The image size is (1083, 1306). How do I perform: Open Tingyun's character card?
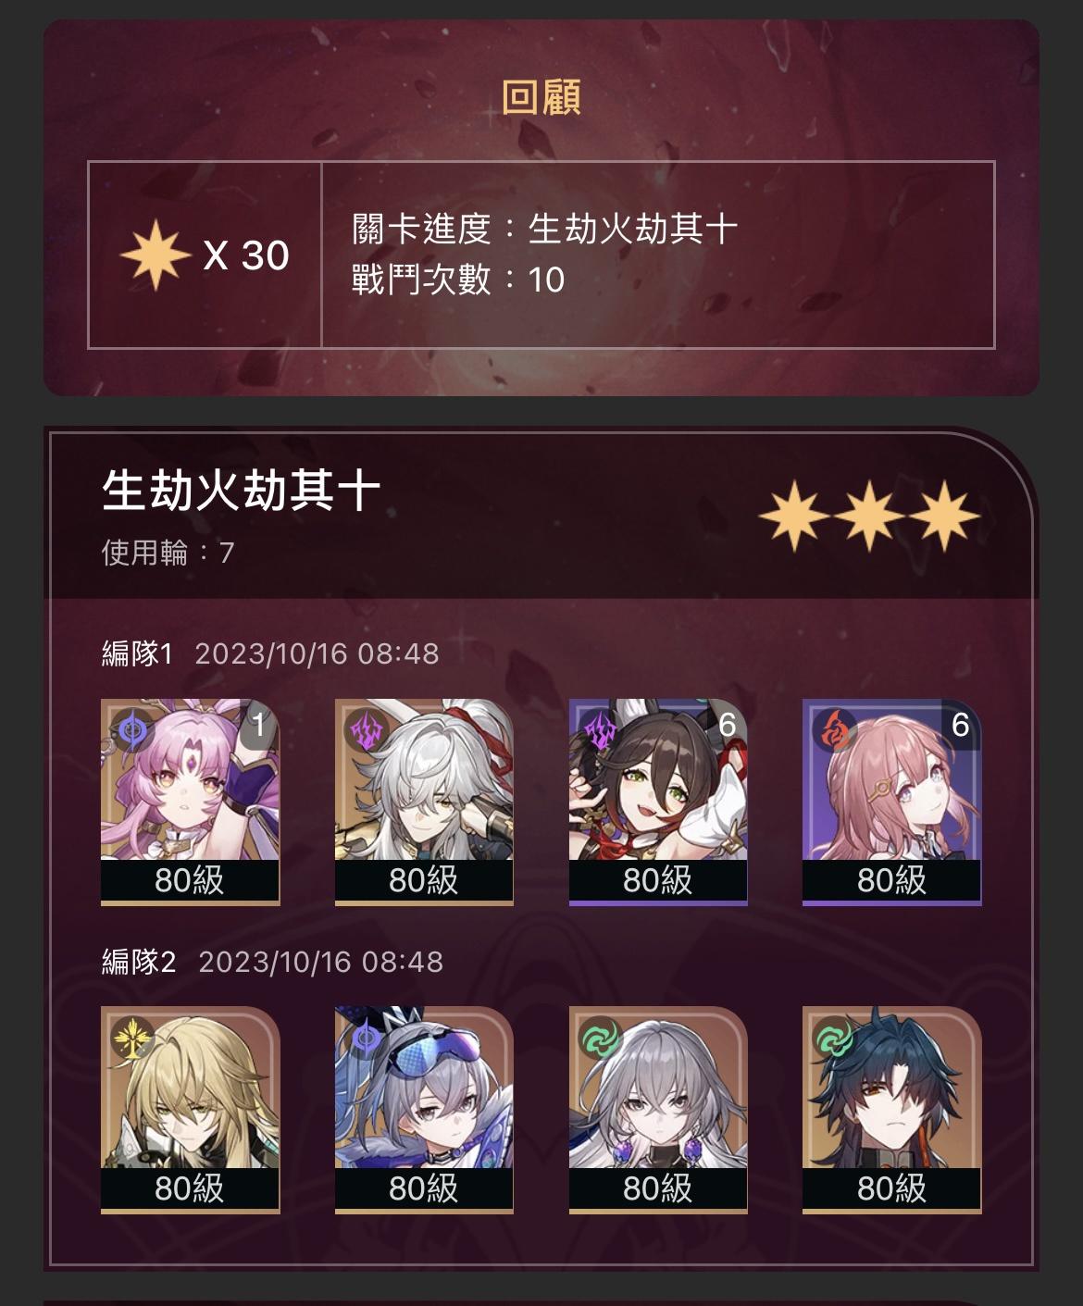point(658,802)
